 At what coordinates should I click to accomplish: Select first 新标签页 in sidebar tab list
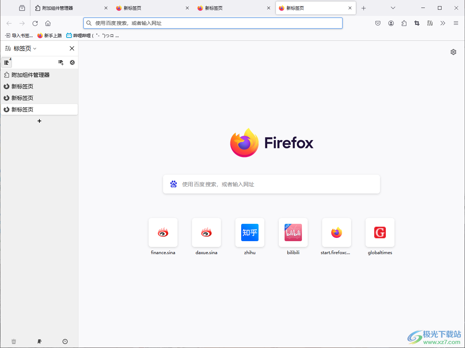tap(39, 86)
